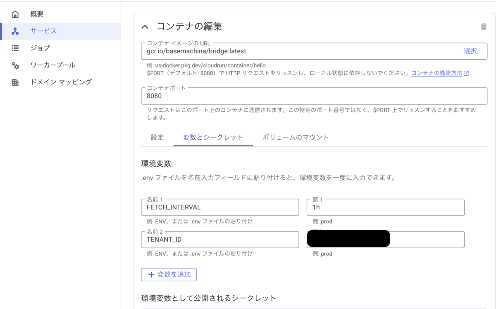Open the ボリュームのマウント tab
The width and height of the screenshot is (496, 309).
tap(296, 137)
